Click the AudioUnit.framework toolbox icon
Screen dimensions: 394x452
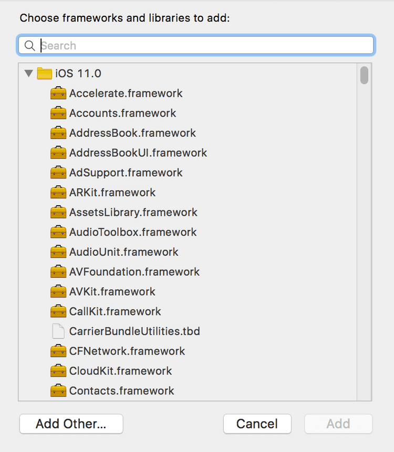click(58, 252)
